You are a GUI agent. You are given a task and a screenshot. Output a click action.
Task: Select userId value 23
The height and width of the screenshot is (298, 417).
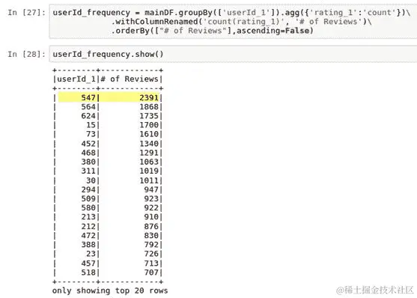[x=91, y=254]
